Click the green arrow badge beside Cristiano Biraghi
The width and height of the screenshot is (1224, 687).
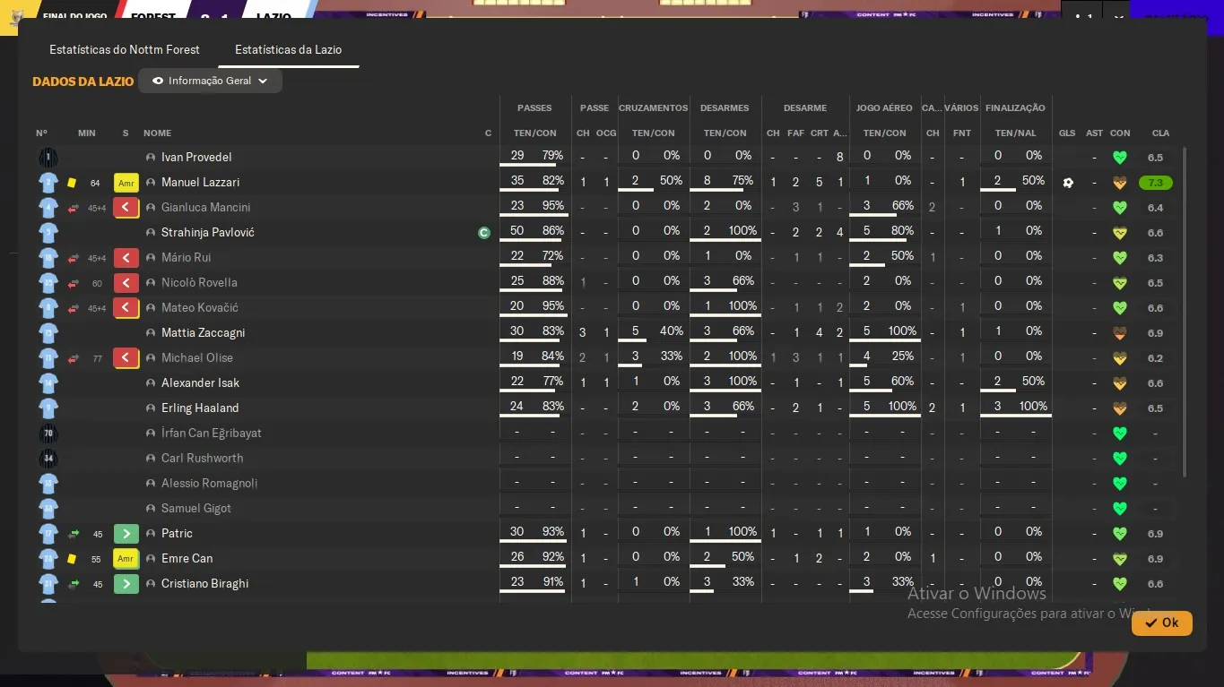click(126, 584)
